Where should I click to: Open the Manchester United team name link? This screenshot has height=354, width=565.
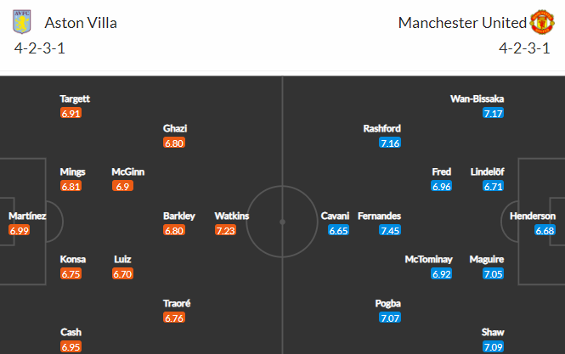462,23
